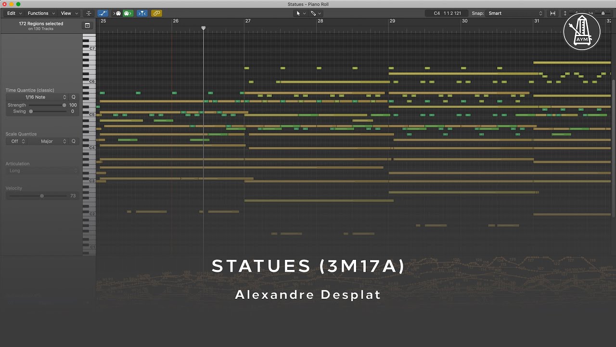The width and height of the screenshot is (616, 347).
Task: Open the Articulation Long dropdown
Action: coord(42,171)
